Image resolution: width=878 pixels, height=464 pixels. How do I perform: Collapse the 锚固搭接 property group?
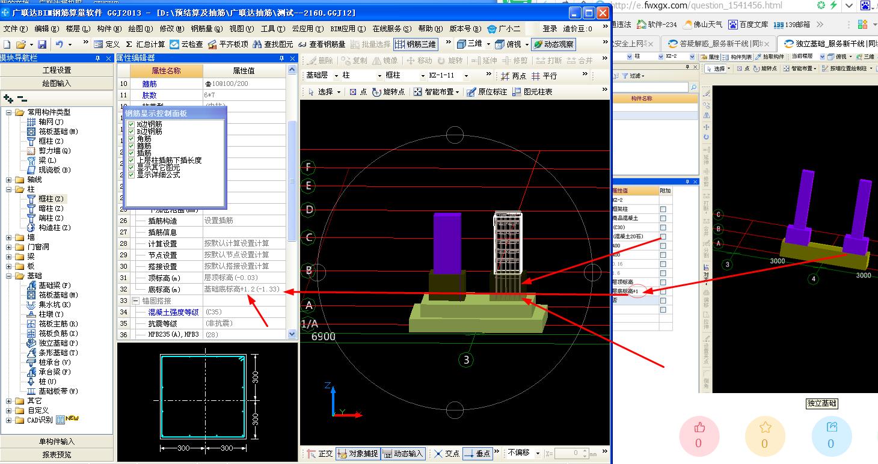click(x=135, y=301)
